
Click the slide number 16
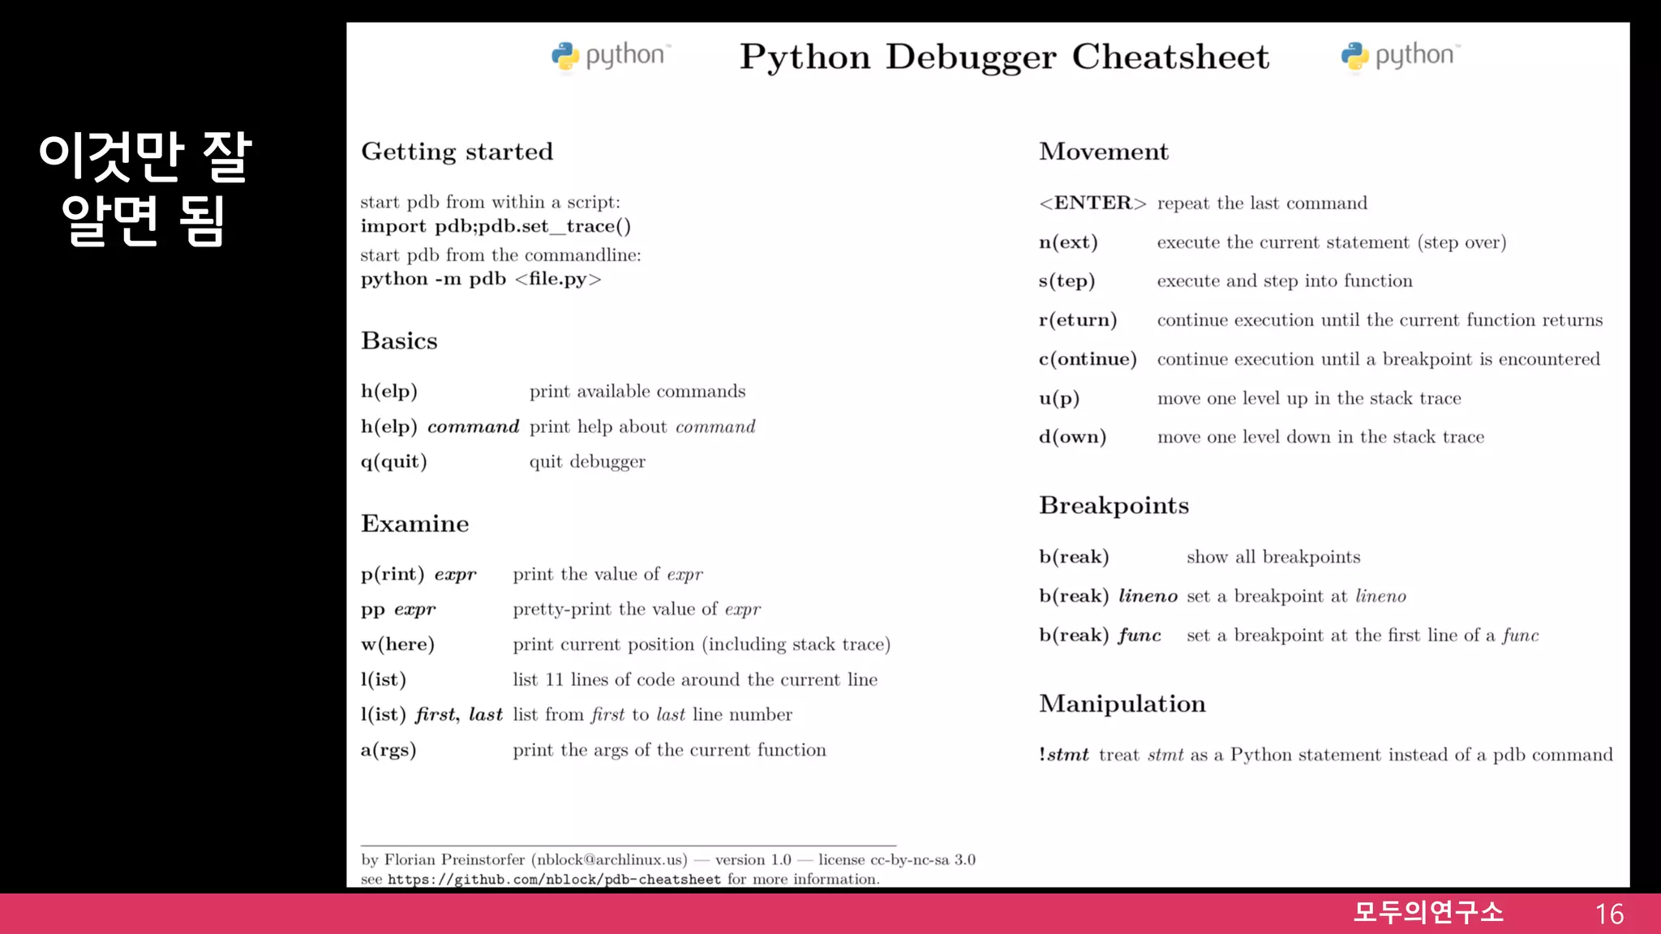[x=1609, y=915]
